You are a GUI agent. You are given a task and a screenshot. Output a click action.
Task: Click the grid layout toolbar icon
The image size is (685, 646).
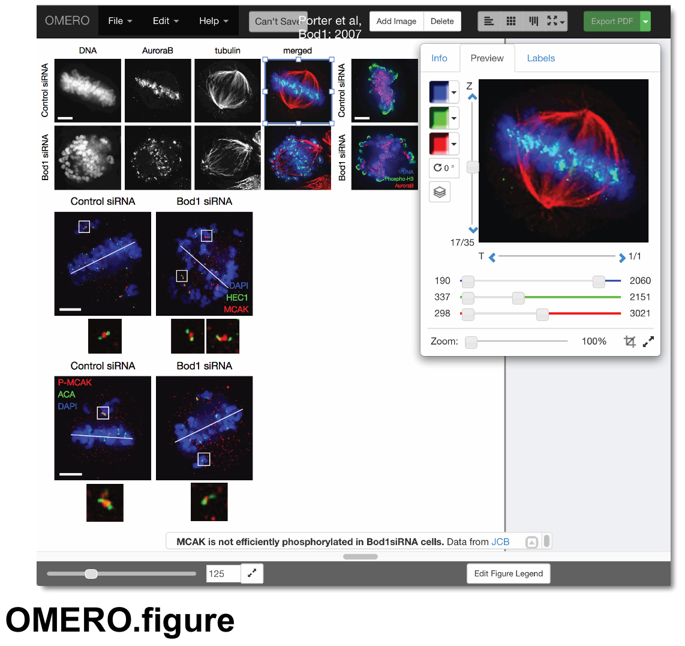511,21
